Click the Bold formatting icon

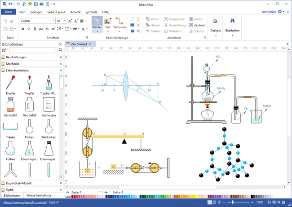(23, 29)
